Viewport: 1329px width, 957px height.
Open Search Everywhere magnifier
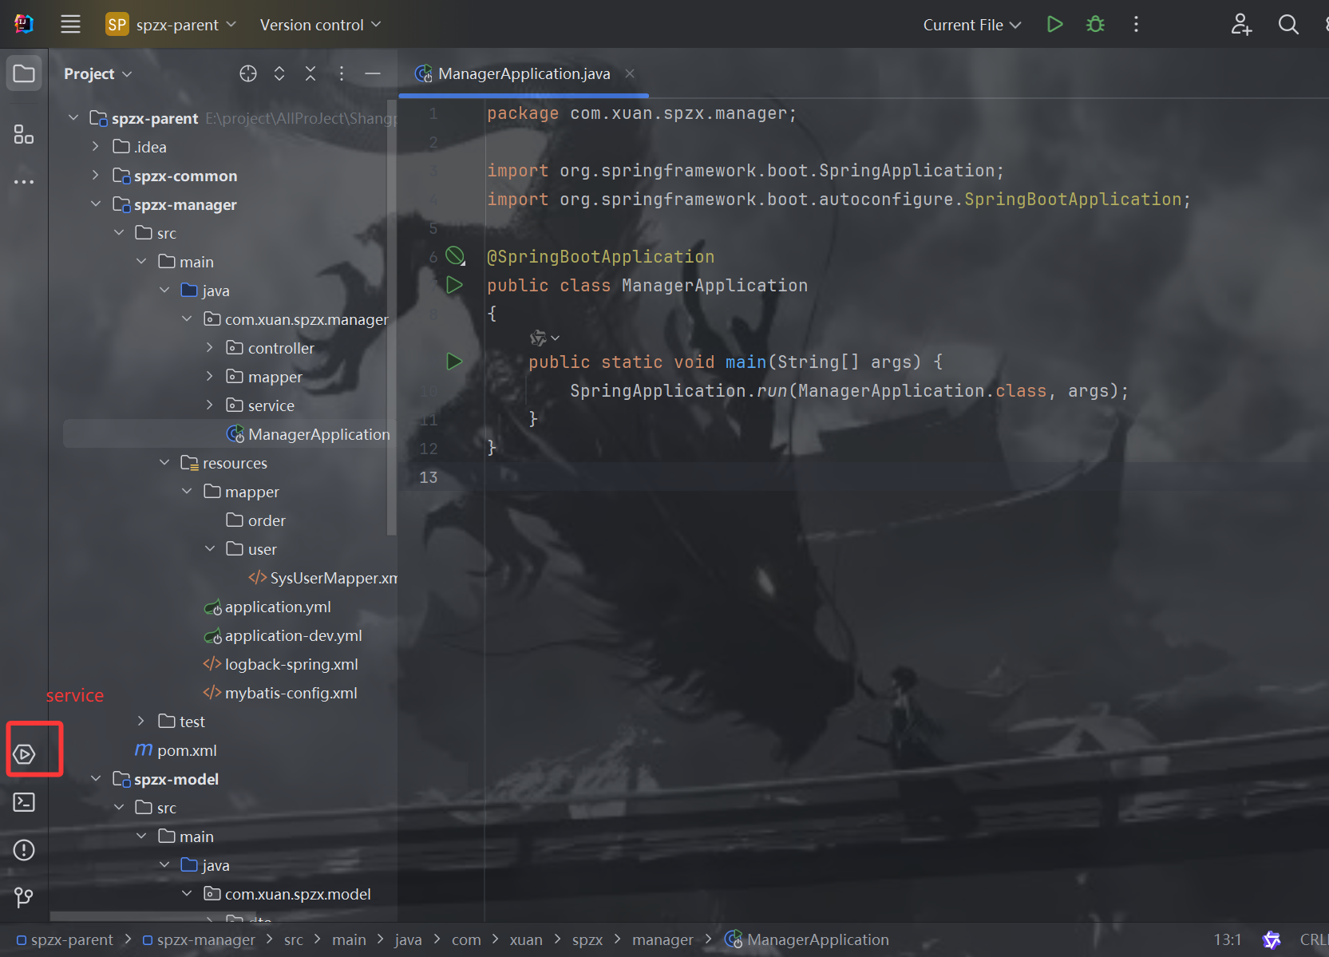1288,25
